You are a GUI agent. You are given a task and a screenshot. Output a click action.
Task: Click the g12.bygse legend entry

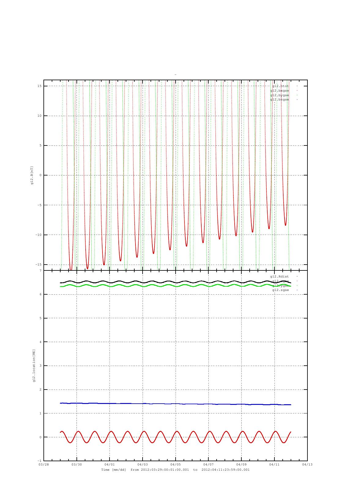(x=280, y=95)
